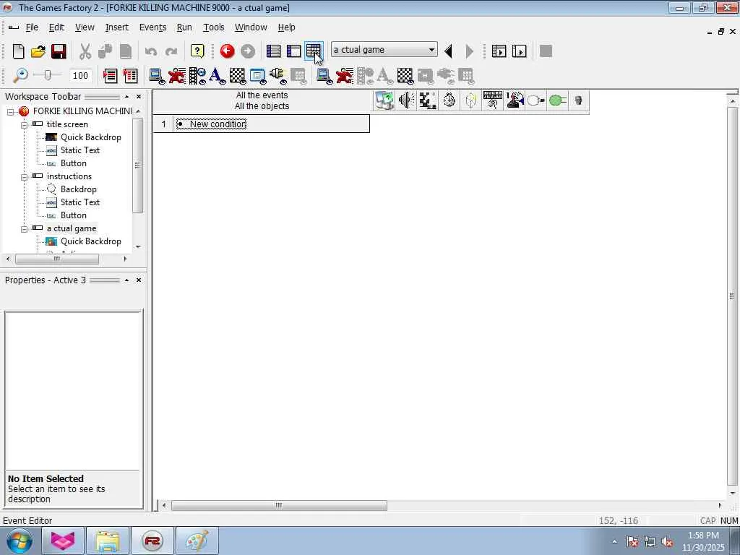Close the Workspace Toolbar panel
The width and height of the screenshot is (740, 555).
pos(139,96)
